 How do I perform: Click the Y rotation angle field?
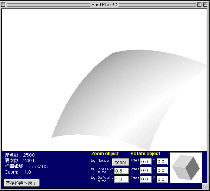click(x=162, y=171)
